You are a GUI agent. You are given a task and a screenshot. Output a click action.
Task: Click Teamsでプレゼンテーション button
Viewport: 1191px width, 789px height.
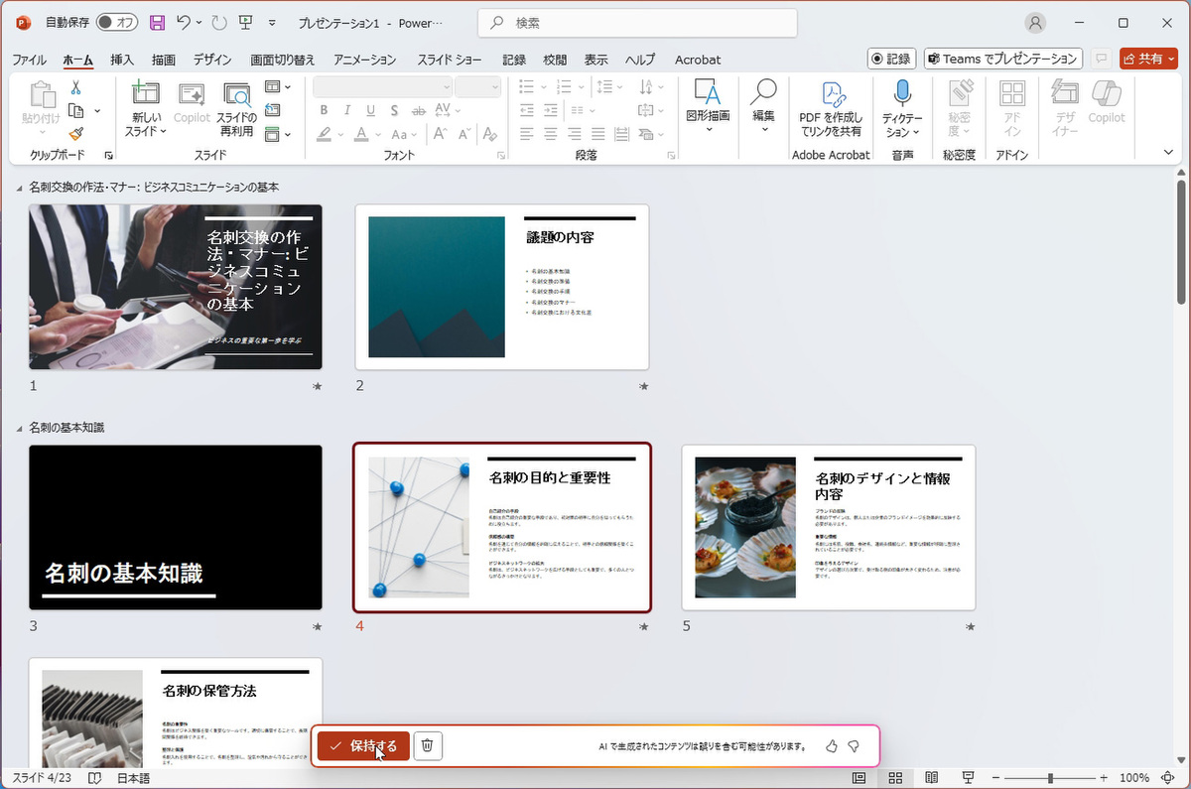pyautogui.click(x=1002, y=59)
